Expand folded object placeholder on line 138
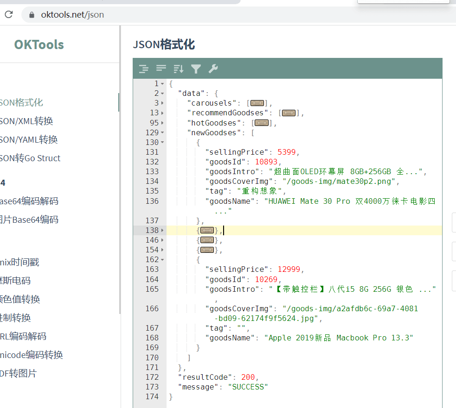The width and height of the screenshot is (456, 408). coord(207,230)
